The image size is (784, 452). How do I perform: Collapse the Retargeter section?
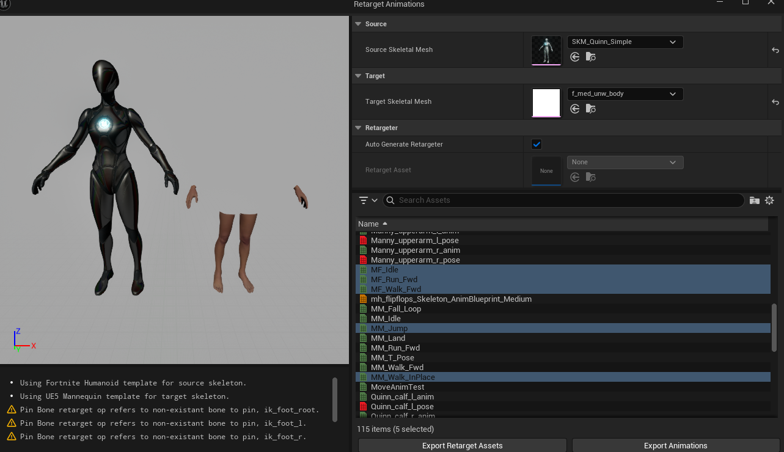click(359, 128)
